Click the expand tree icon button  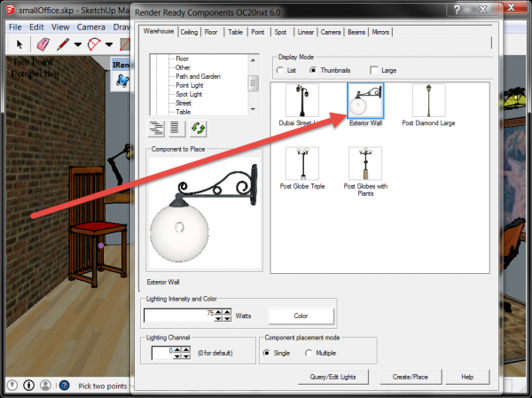pyautogui.click(x=156, y=129)
